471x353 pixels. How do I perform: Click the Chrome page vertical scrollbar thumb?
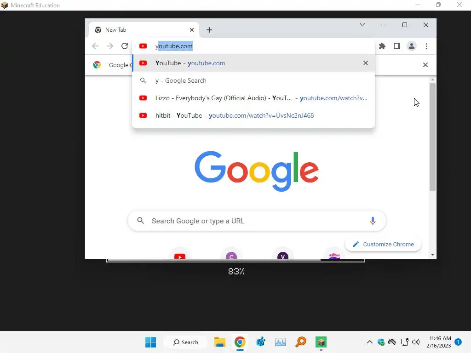[432, 137]
